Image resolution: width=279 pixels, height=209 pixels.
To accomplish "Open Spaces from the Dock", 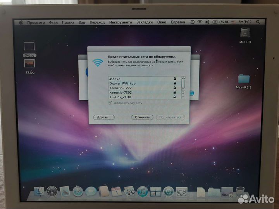I will click(x=155, y=192).
